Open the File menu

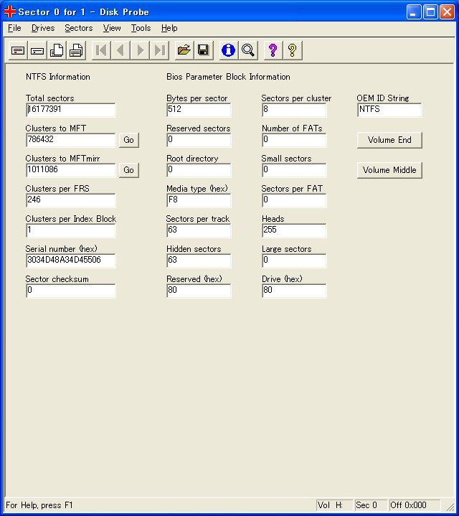(14, 28)
